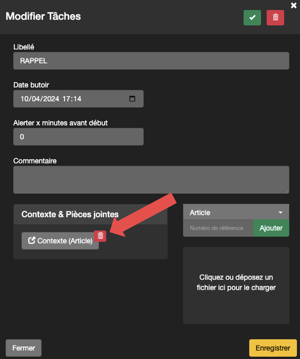Image resolution: width=300 pixels, height=359 pixels.
Task: Select the year 2024 in the Date butoir field
Action: point(51,99)
